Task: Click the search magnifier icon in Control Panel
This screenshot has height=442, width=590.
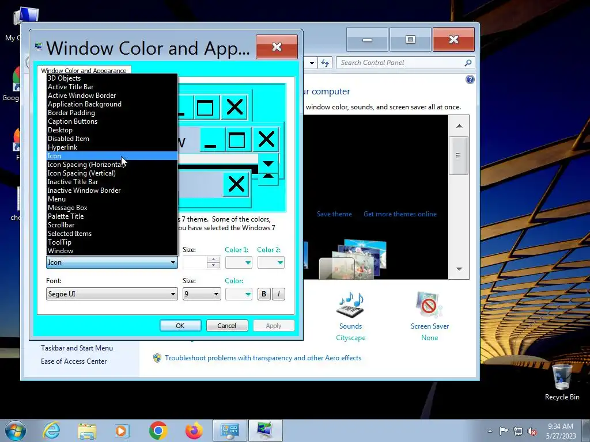Action: pyautogui.click(x=468, y=63)
